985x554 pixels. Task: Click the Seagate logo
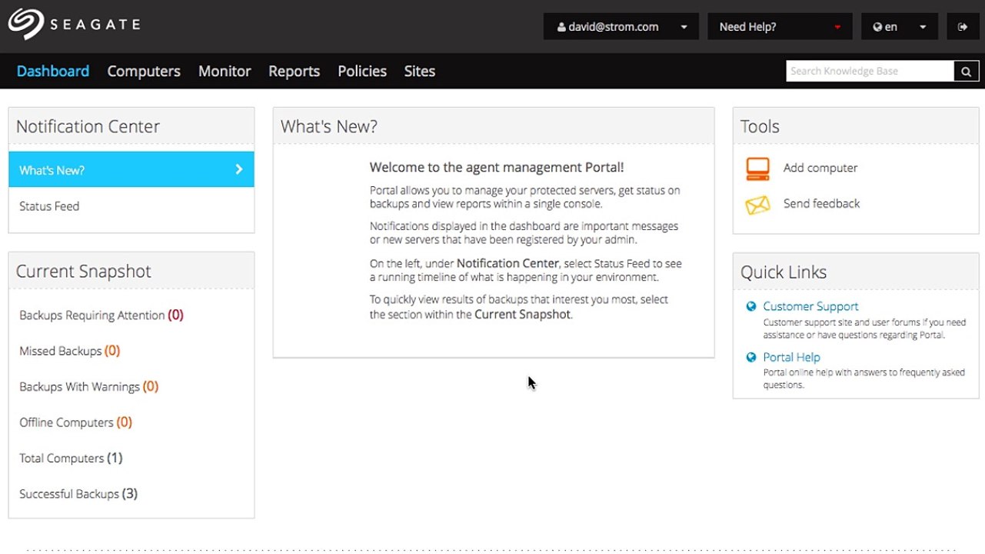click(74, 24)
